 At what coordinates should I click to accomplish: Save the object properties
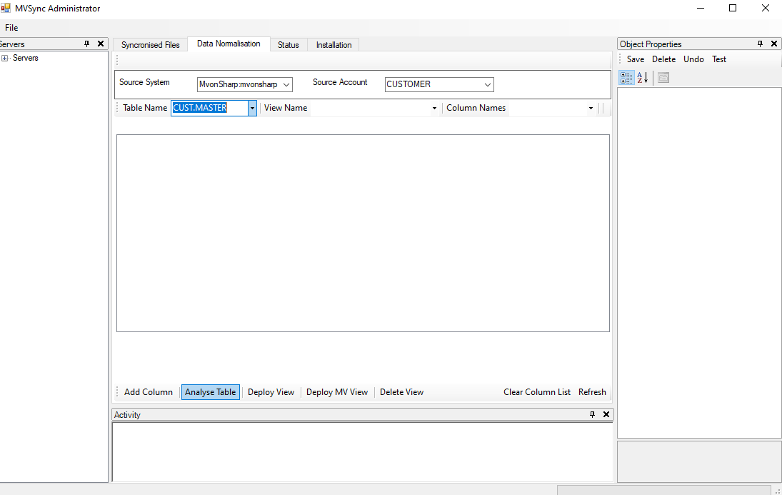(x=636, y=59)
